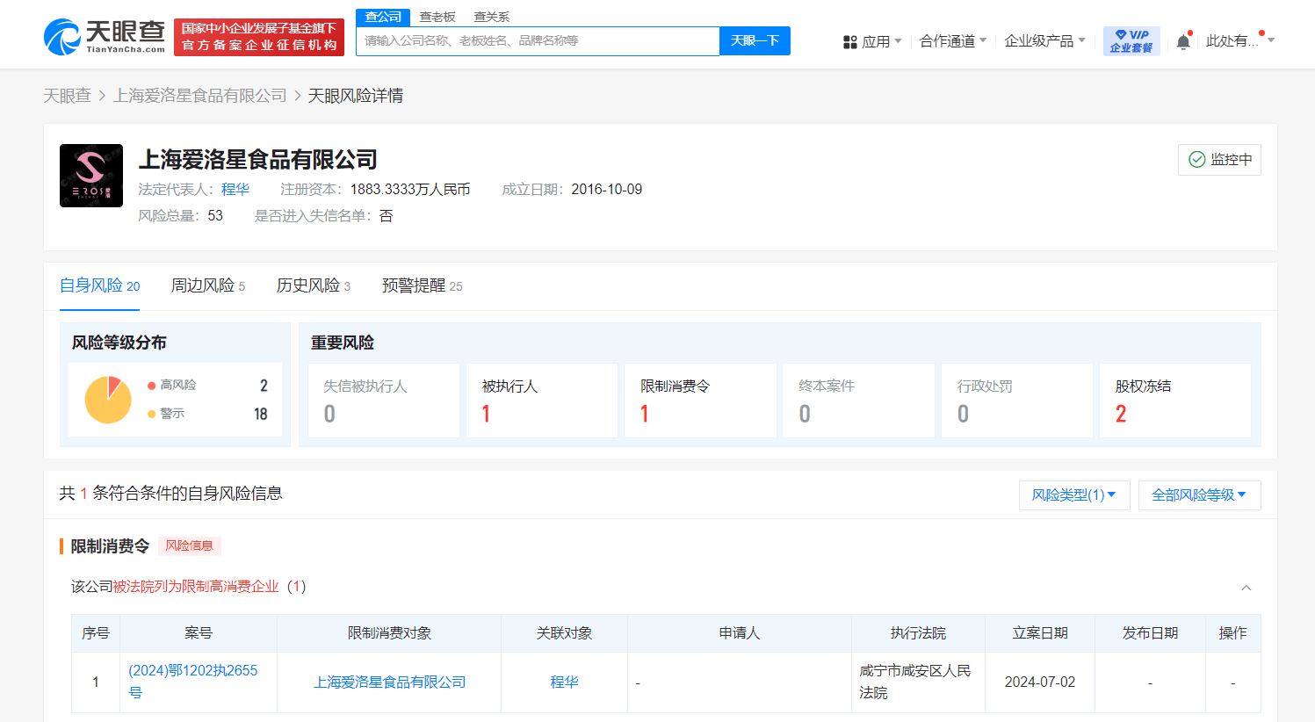Select the 终本案件 risk card

[x=859, y=401]
